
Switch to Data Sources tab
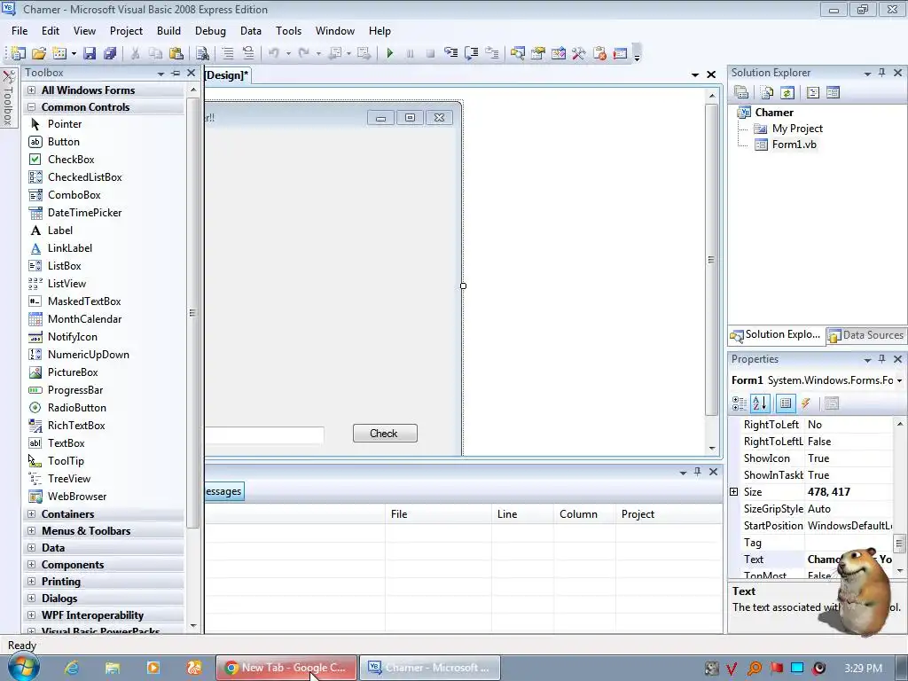866,334
